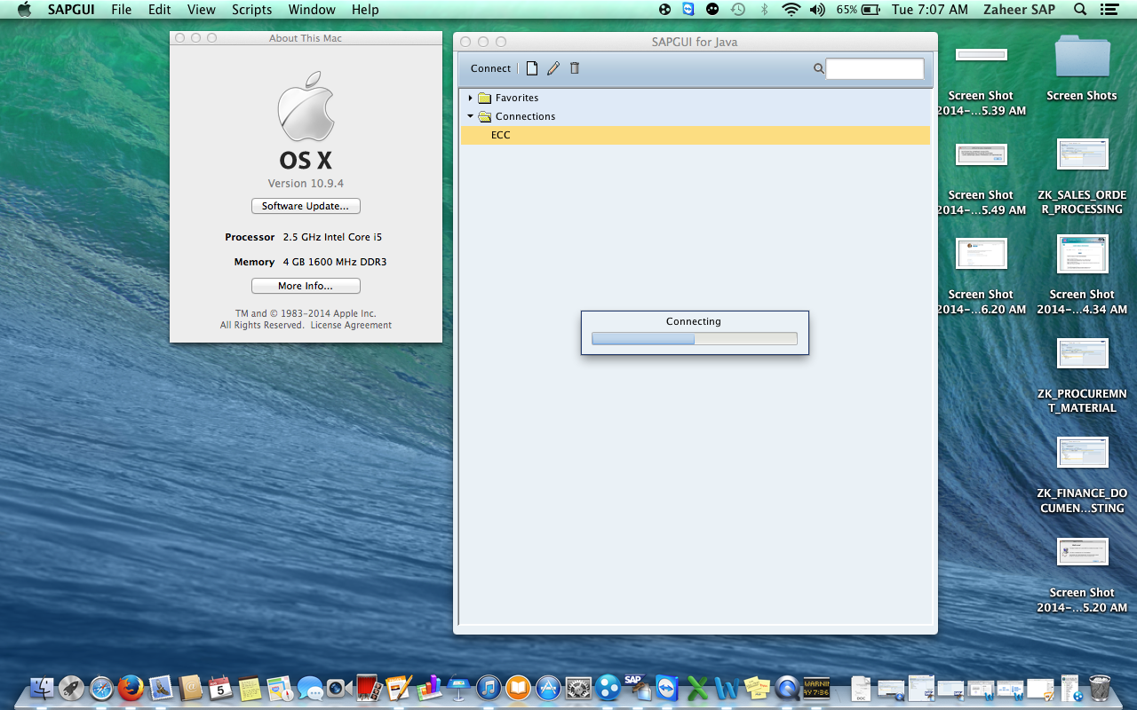Open the Bluetooth status menu
1137x710 pixels.
(764, 10)
